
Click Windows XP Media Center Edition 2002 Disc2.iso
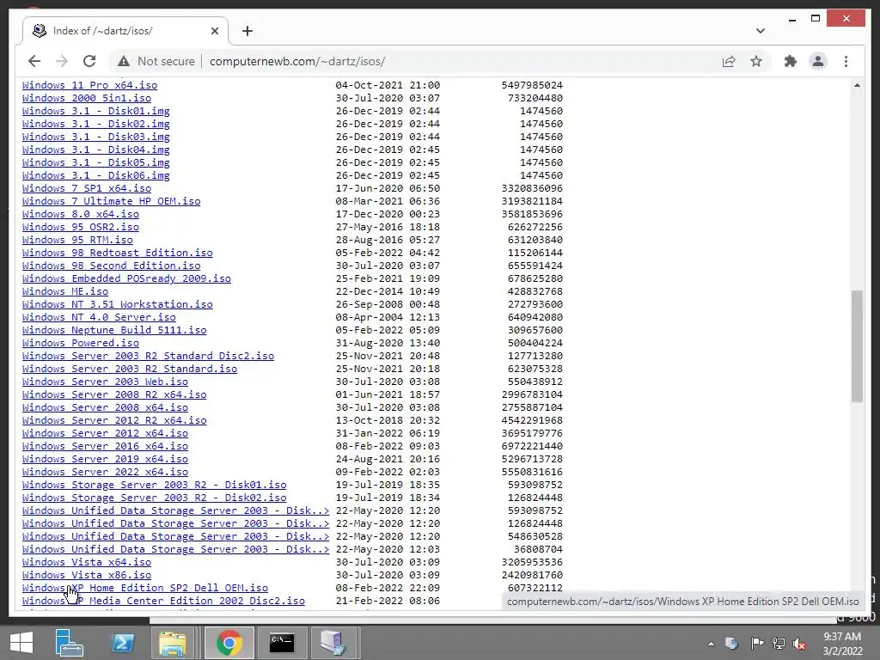(x=163, y=602)
